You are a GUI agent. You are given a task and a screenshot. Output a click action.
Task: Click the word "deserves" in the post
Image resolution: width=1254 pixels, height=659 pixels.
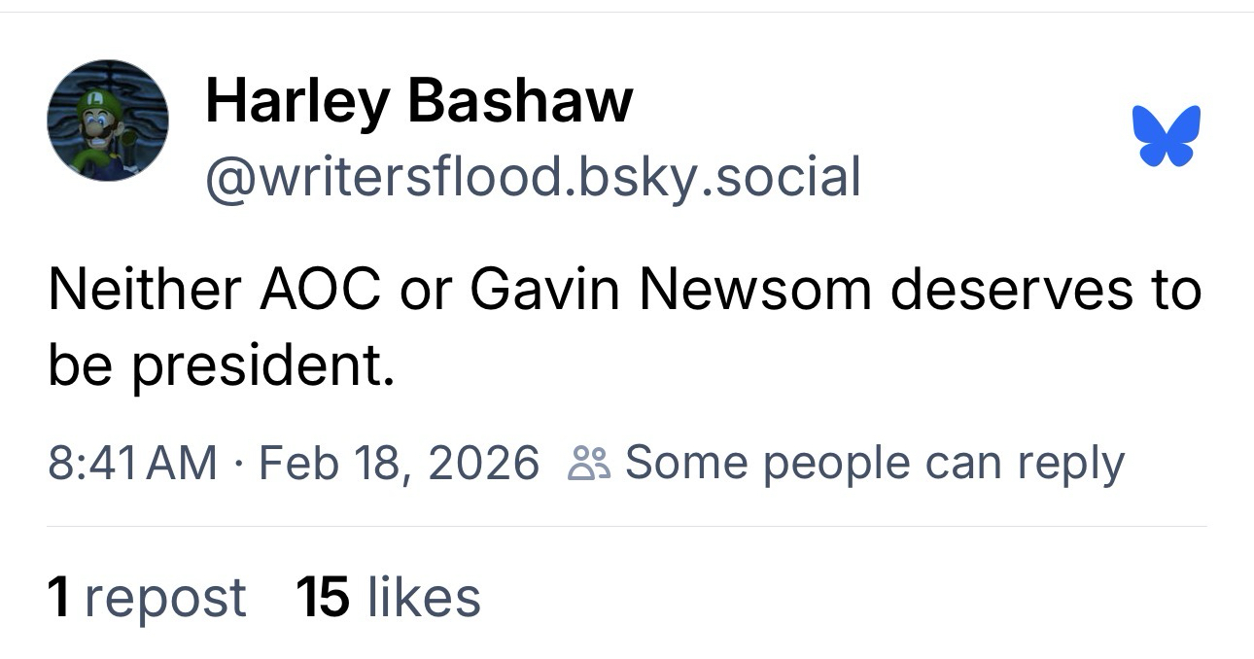(x=1011, y=291)
